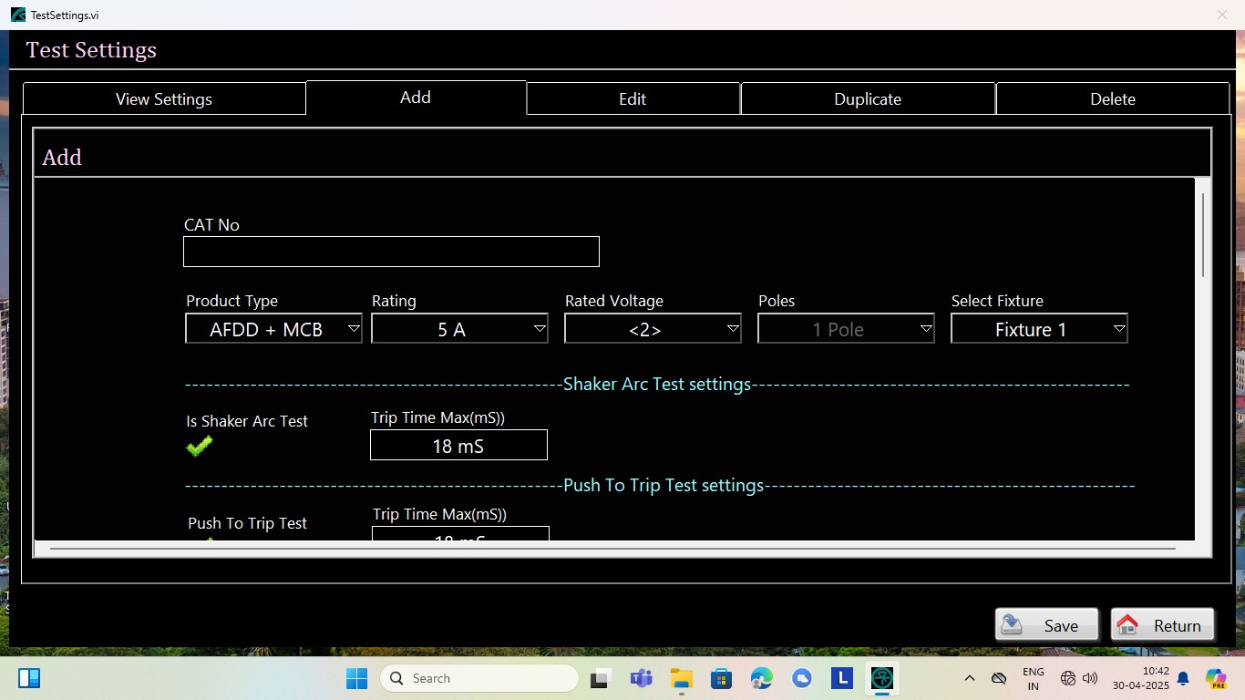Open the Rating dropdown showing 5 A

click(459, 329)
